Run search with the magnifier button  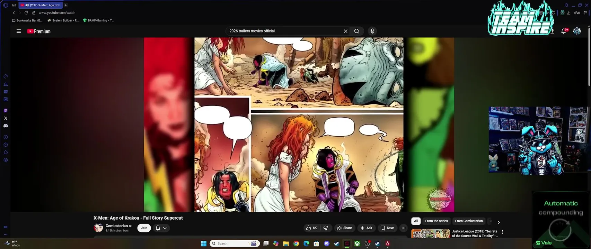pos(356,31)
